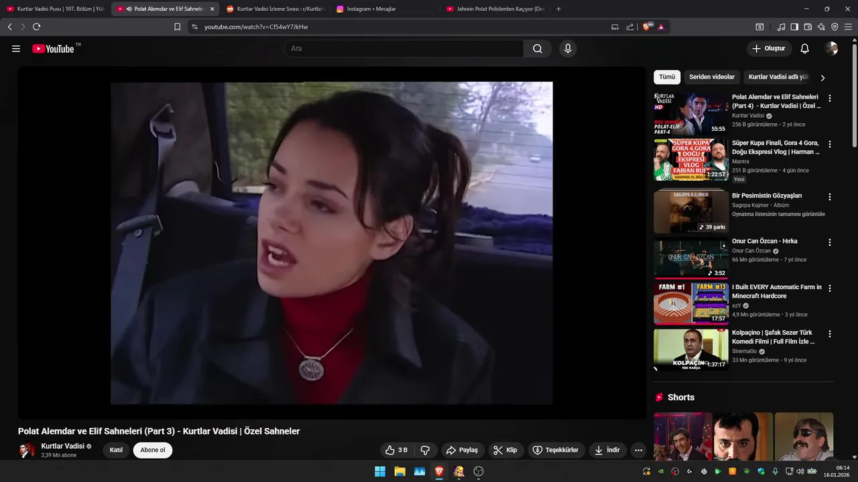Open Brave VPN shield icon
This screenshot has width=858, height=482.
click(835, 27)
